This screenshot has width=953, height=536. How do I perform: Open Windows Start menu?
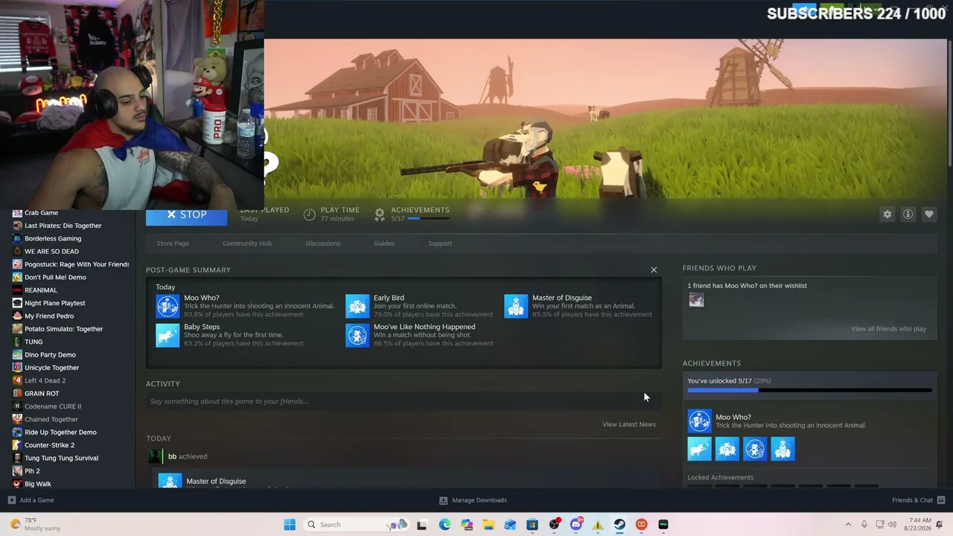[290, 525]
